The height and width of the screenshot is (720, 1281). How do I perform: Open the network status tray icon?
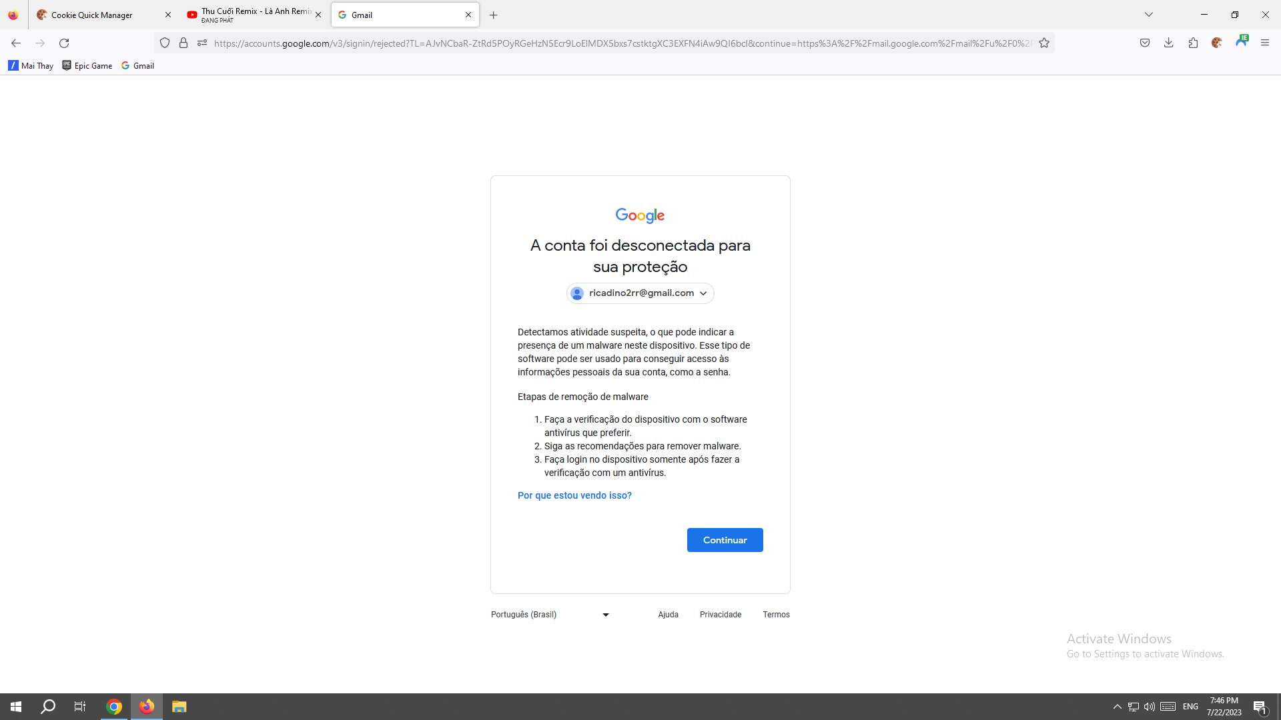click(1134, 707)
